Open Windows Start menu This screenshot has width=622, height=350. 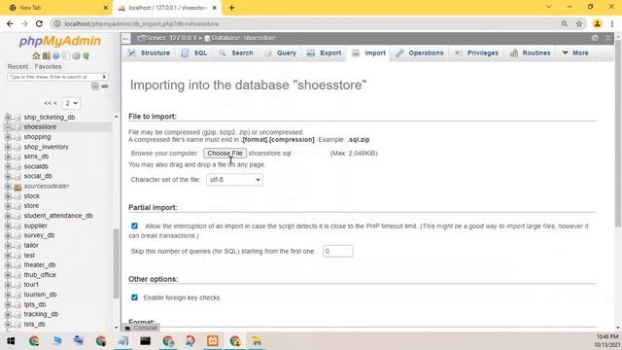[x=11, y=341]
